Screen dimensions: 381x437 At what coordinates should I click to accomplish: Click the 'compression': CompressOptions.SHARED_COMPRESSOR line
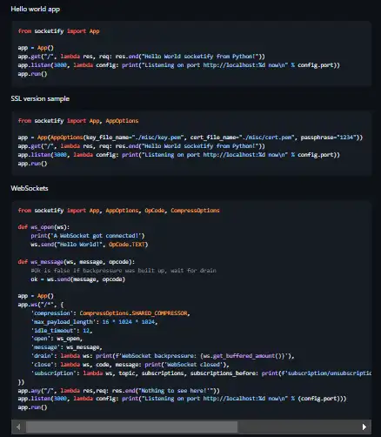coord(110,313)
